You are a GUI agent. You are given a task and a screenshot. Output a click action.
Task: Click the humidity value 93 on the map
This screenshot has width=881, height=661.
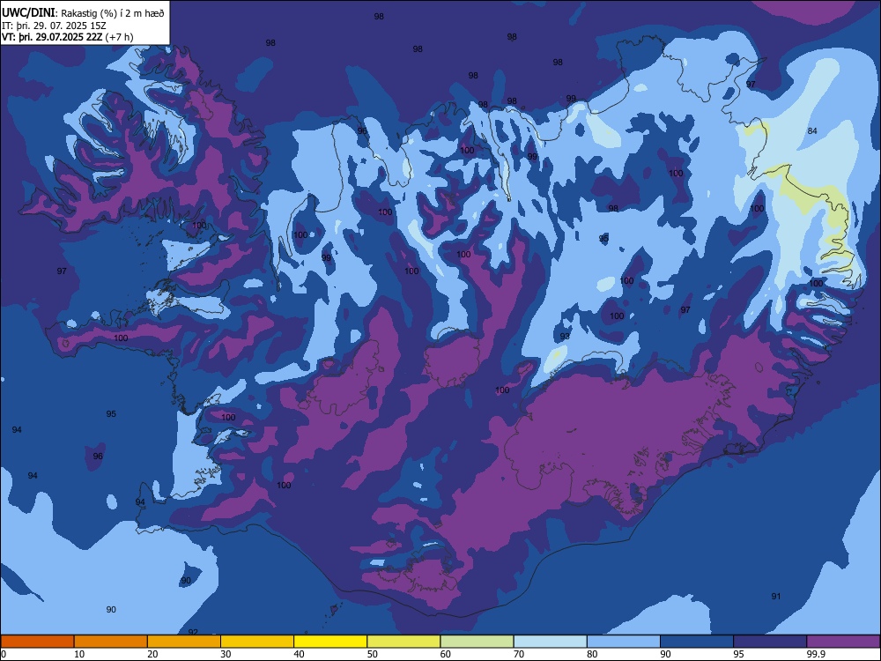[x=565, y=336]
